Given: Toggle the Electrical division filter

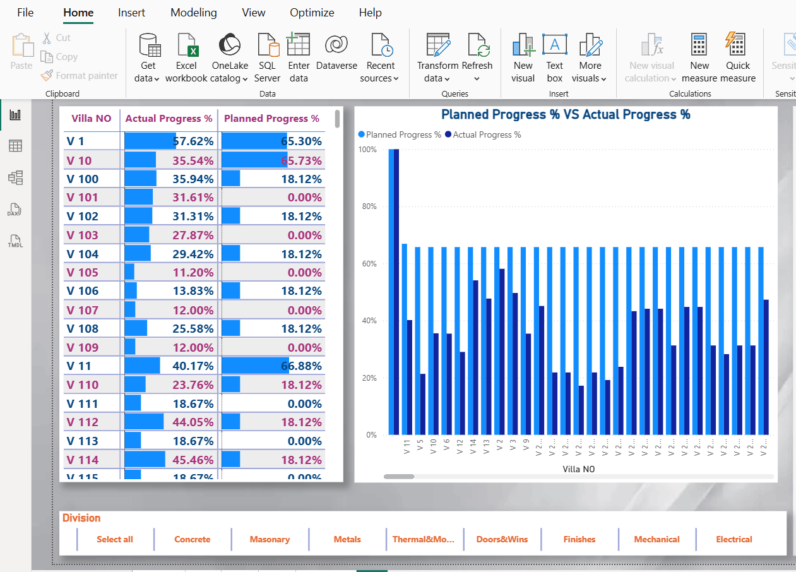Looking at the screenshot, I should (734, 539).
